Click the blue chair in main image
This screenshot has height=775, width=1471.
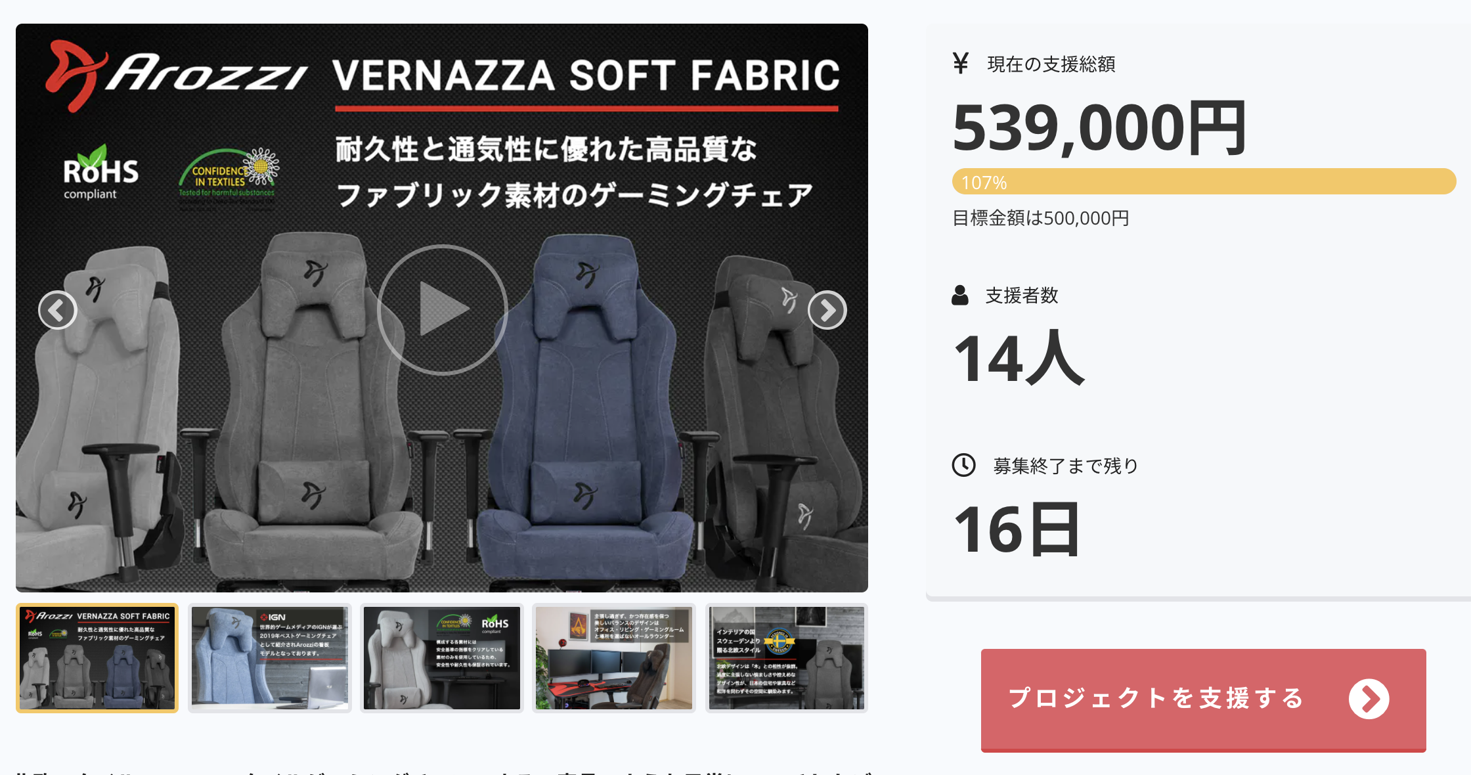click(x=584, y=407)
